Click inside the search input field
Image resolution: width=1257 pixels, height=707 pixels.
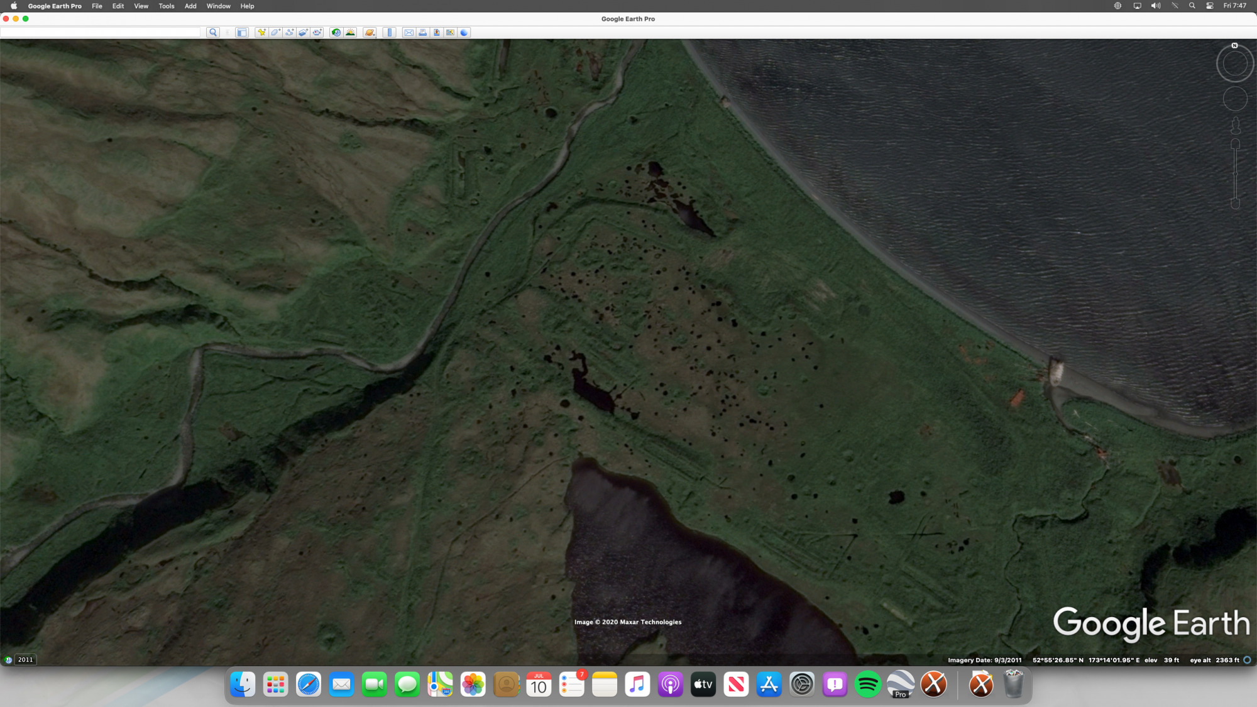click(x=101, y=33)
